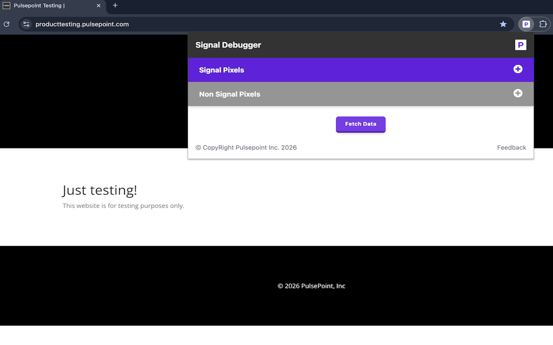Click the Fetch Data button
This screenshot has width=553, height=345.
pyautogui.click(x=361, y=124)
